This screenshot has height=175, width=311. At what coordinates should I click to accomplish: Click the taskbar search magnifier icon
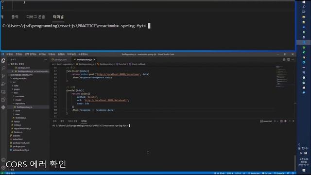click(x=304, y=7)
